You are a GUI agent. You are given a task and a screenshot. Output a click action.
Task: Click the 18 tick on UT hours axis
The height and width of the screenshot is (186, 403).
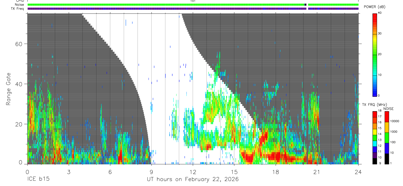point(276,172)
